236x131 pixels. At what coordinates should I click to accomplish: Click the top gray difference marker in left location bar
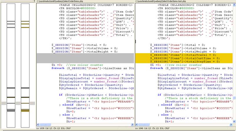tap(11, 22)
